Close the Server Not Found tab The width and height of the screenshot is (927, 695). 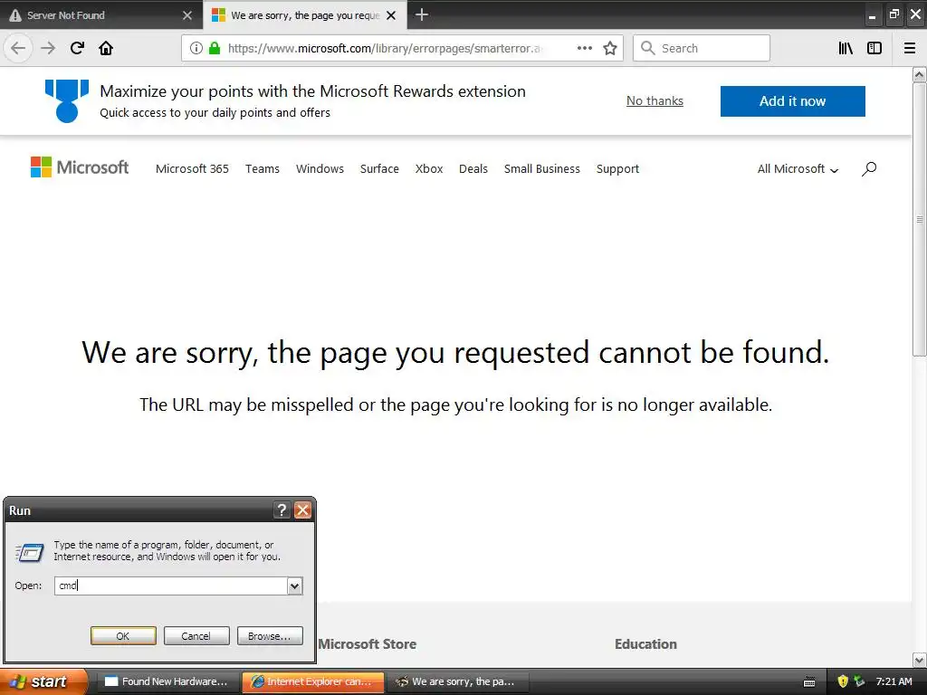coord(187,15)
